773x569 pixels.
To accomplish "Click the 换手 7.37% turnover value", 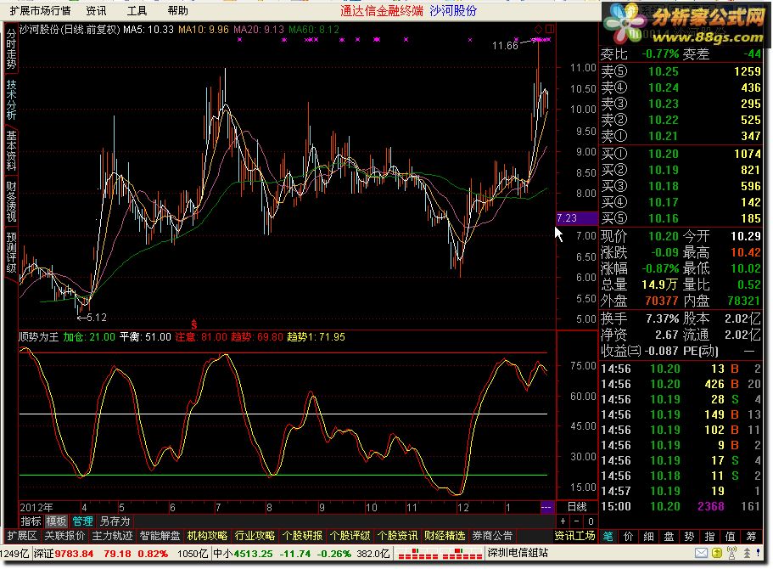I will tap(663, 318).
